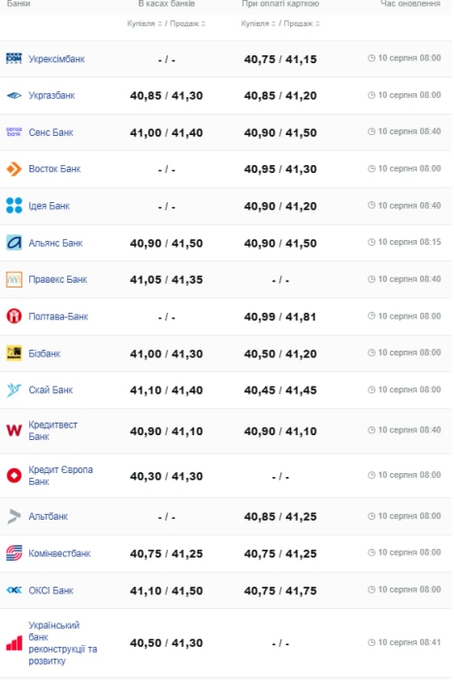Click the red Полтава-Банк logo

click(x=14, y=316)
